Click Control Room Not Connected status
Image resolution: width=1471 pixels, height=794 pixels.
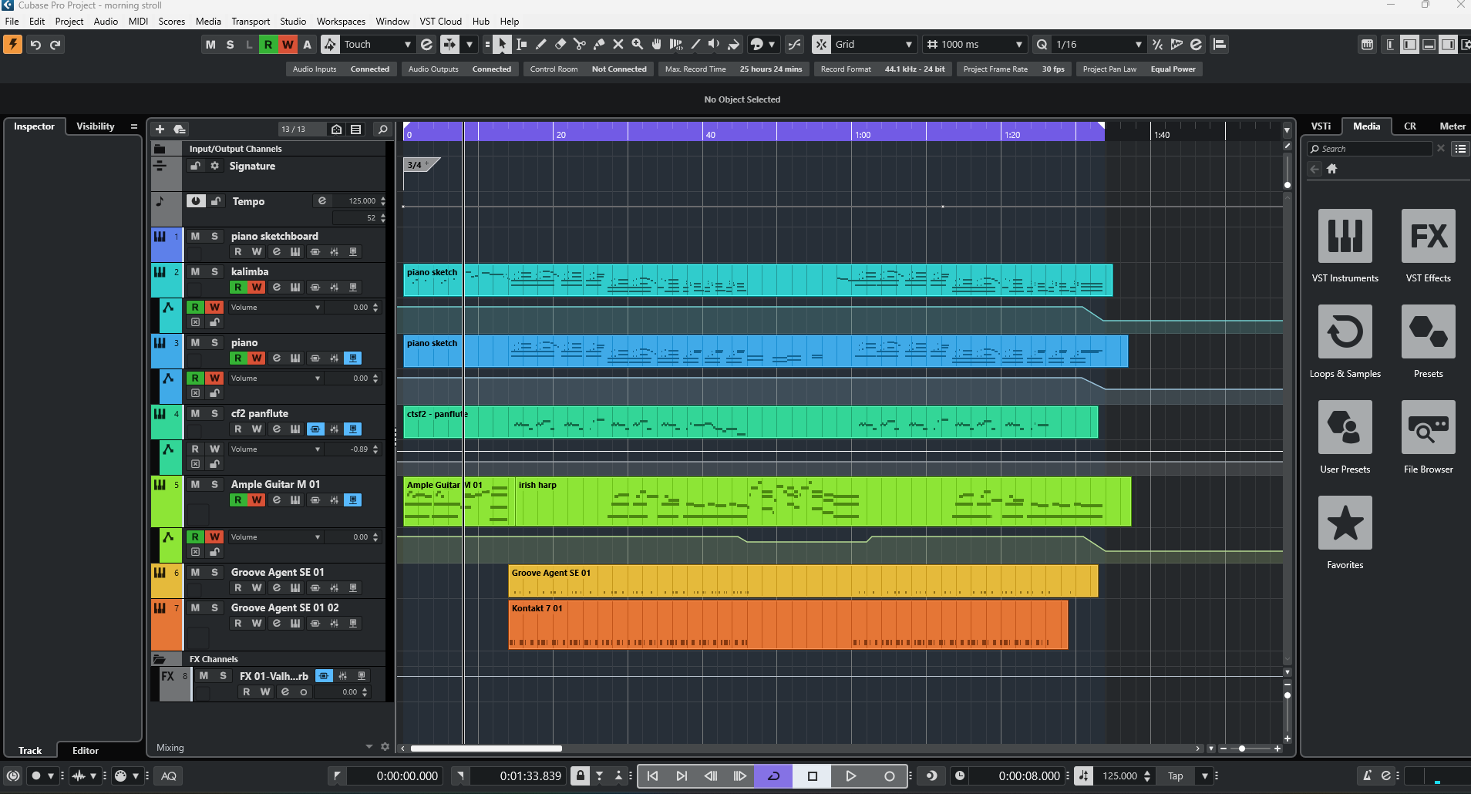pos(588,69)
